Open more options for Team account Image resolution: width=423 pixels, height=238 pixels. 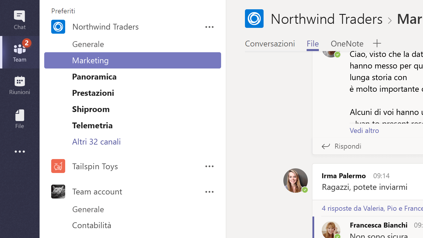tap(209, 192)
